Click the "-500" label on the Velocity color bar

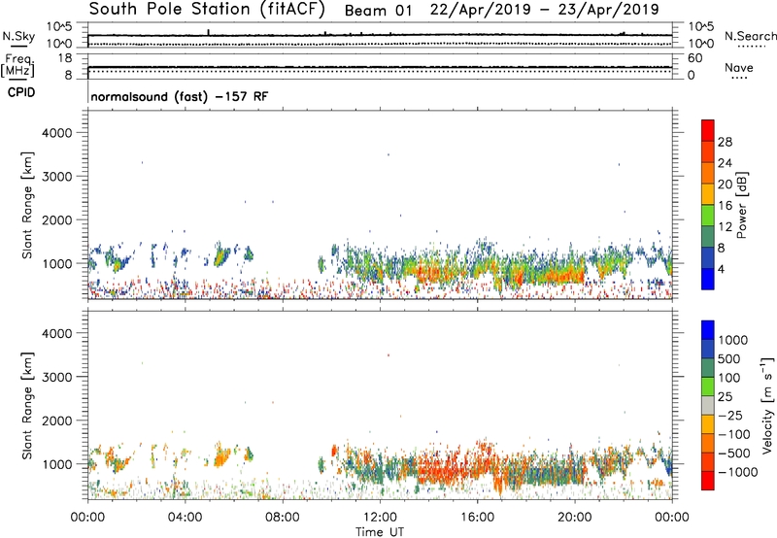click(736, 454)
